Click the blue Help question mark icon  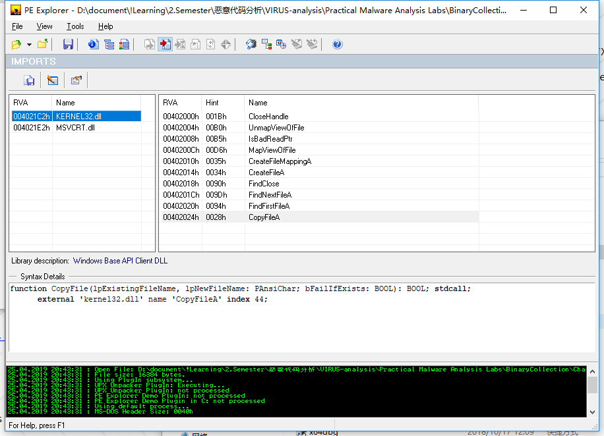coord(338,44)
